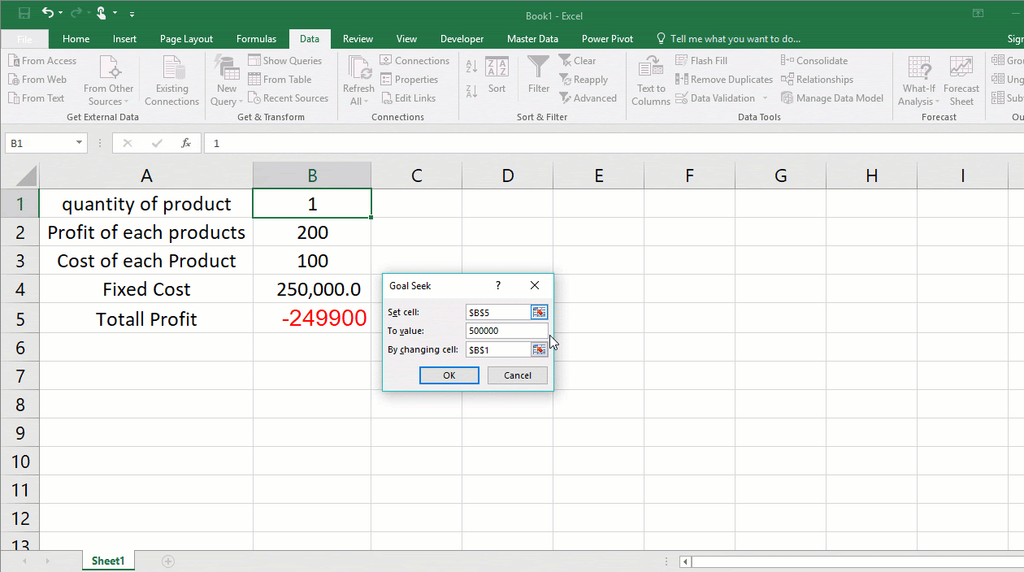Open the Power Pivot tab
The height and width of the screenshot is (572, 1024).
(x=607, y=37)
